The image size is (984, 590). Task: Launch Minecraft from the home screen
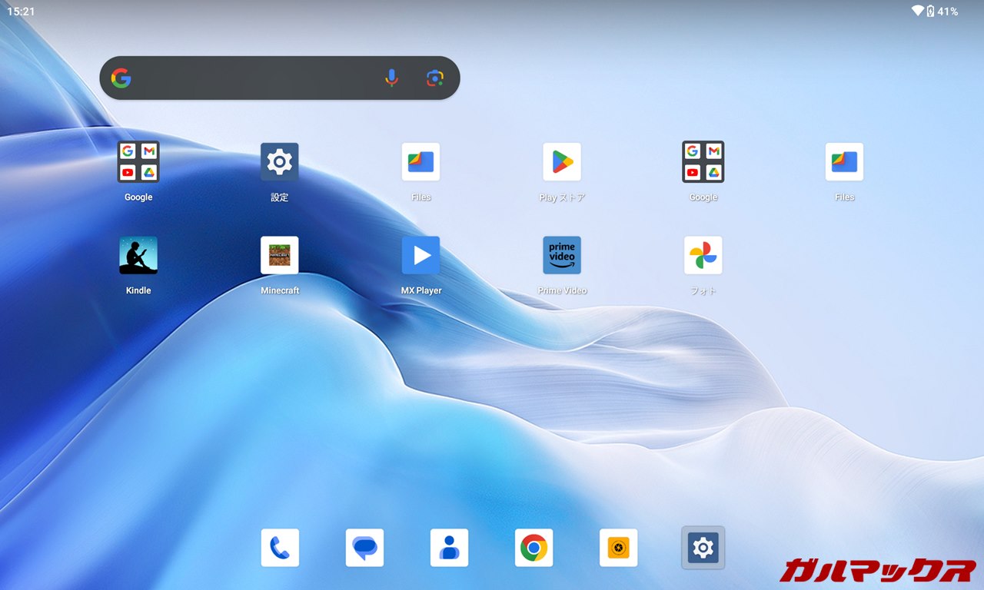pyautogui.click(x=280, y=256)
